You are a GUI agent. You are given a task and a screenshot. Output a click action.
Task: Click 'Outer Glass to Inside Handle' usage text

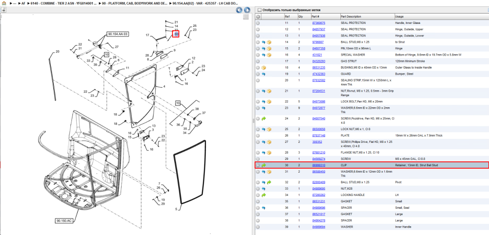413,67
